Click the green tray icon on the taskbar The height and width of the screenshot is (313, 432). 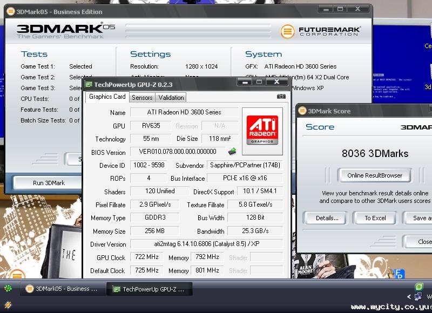pyautogui.click(x=419, y=287)
